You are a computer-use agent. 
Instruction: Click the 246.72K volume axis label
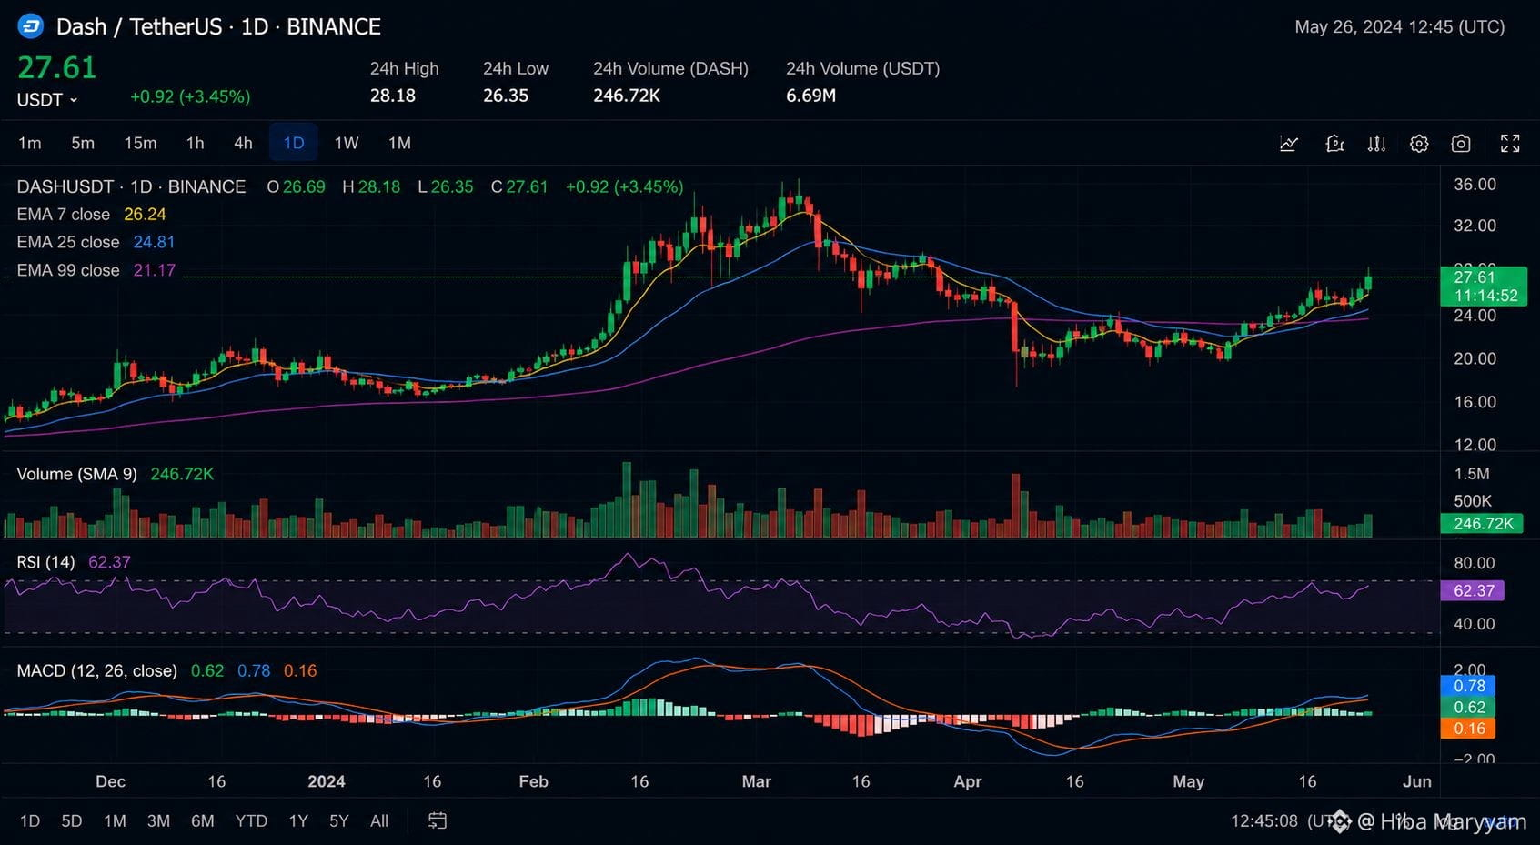pos(1483,523)
